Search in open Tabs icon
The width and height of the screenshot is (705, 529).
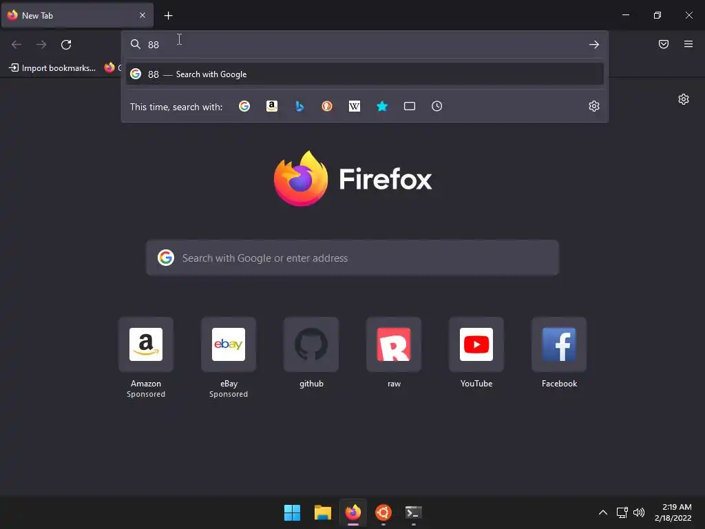[409, 106]
